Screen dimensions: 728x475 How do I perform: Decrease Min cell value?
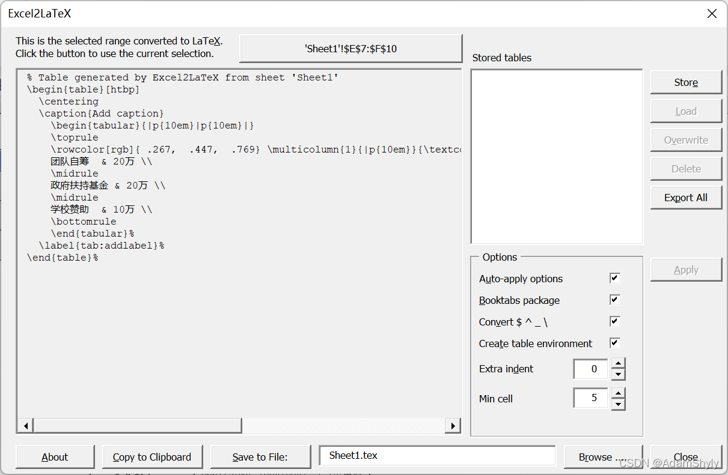[x=618, y=405]
